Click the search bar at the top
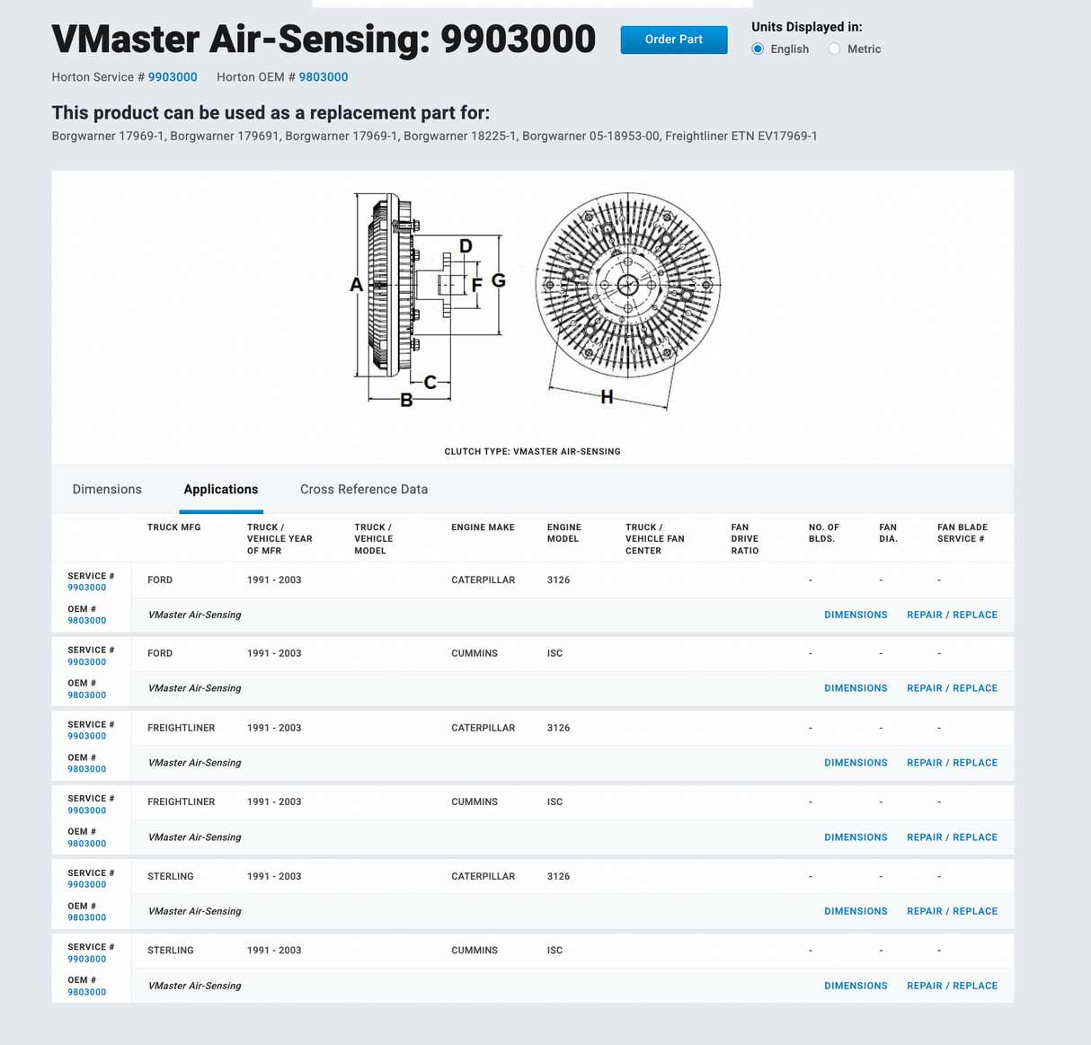Screen dimensions: 1091x1045 point(532,4)
